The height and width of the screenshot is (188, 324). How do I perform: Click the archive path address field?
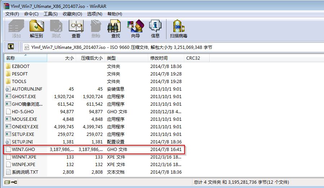coord(173,47)
